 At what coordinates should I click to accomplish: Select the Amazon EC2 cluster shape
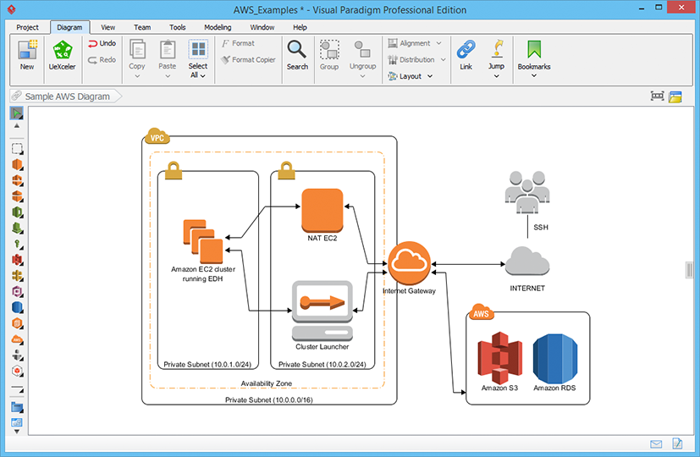203,241
